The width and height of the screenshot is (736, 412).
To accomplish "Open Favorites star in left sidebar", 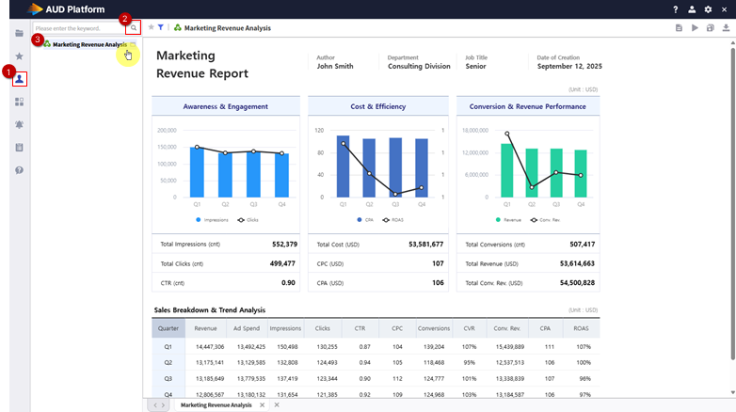I will (19, 56).
